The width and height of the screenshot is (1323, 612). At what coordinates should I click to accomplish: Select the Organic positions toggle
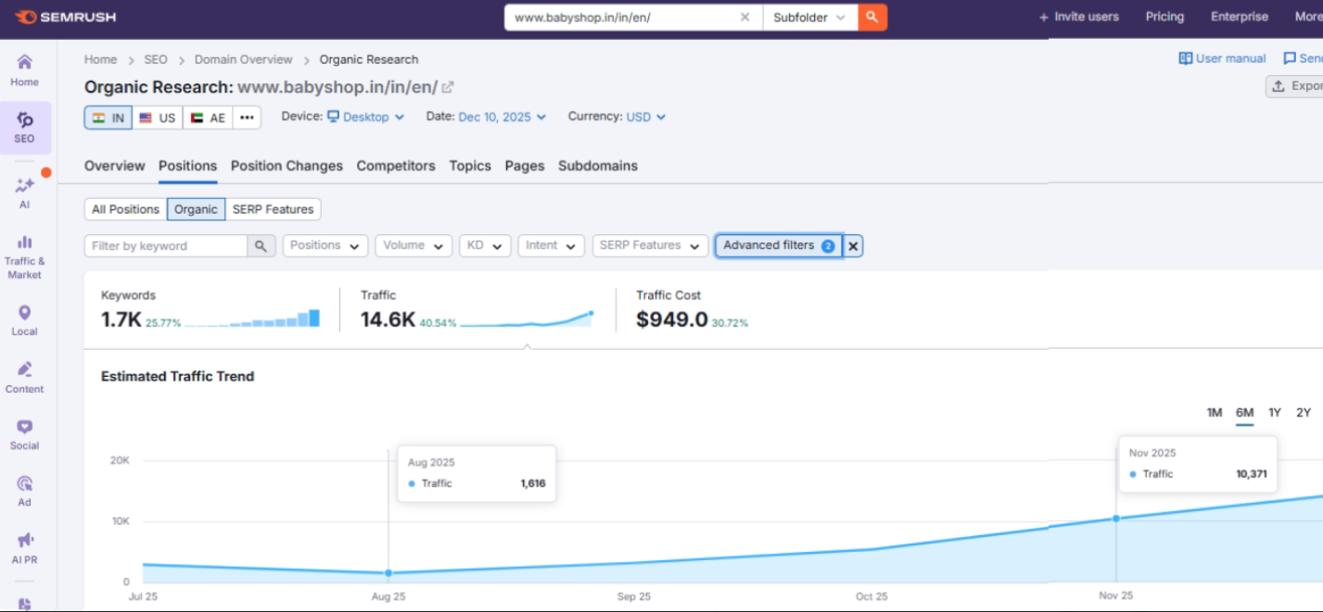(196, 209)
